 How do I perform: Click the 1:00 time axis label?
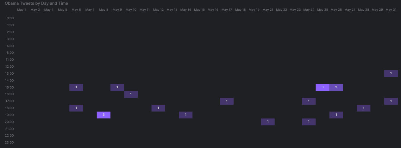click(10, 25)
